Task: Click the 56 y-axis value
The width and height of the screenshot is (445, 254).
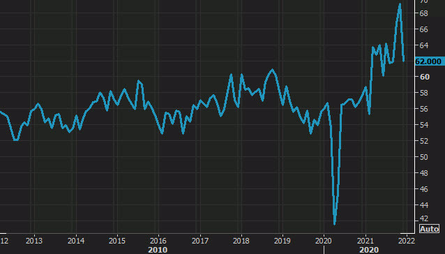Action: pos(423,109)
